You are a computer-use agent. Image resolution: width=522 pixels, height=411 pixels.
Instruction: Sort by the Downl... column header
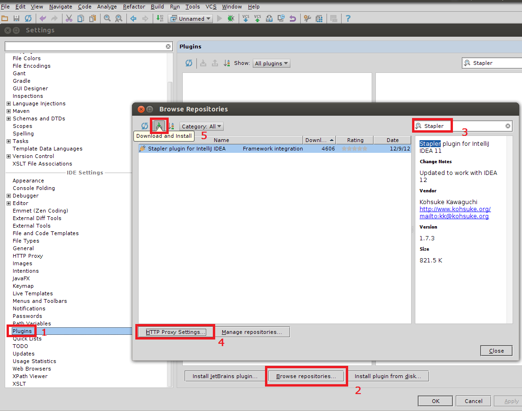[x=319, y=140]
